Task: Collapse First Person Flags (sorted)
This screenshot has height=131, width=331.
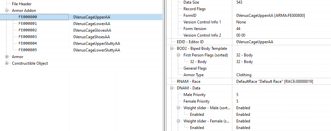Action: pyautogui.click(x=179, y=55)
